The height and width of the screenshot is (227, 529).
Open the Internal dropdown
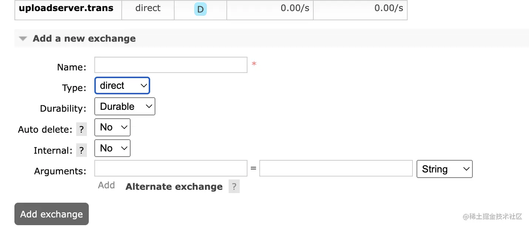click(112, 148)
